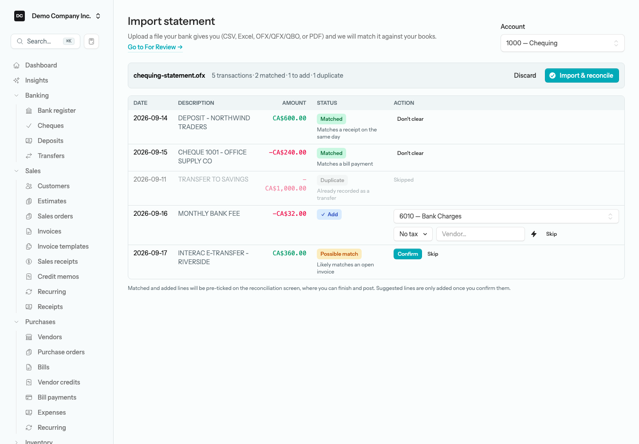Image resolution: width=639 pixels, height=444 pixels.
Task: Click the sales Recurring refresh icon
Action: click(29, 292)
